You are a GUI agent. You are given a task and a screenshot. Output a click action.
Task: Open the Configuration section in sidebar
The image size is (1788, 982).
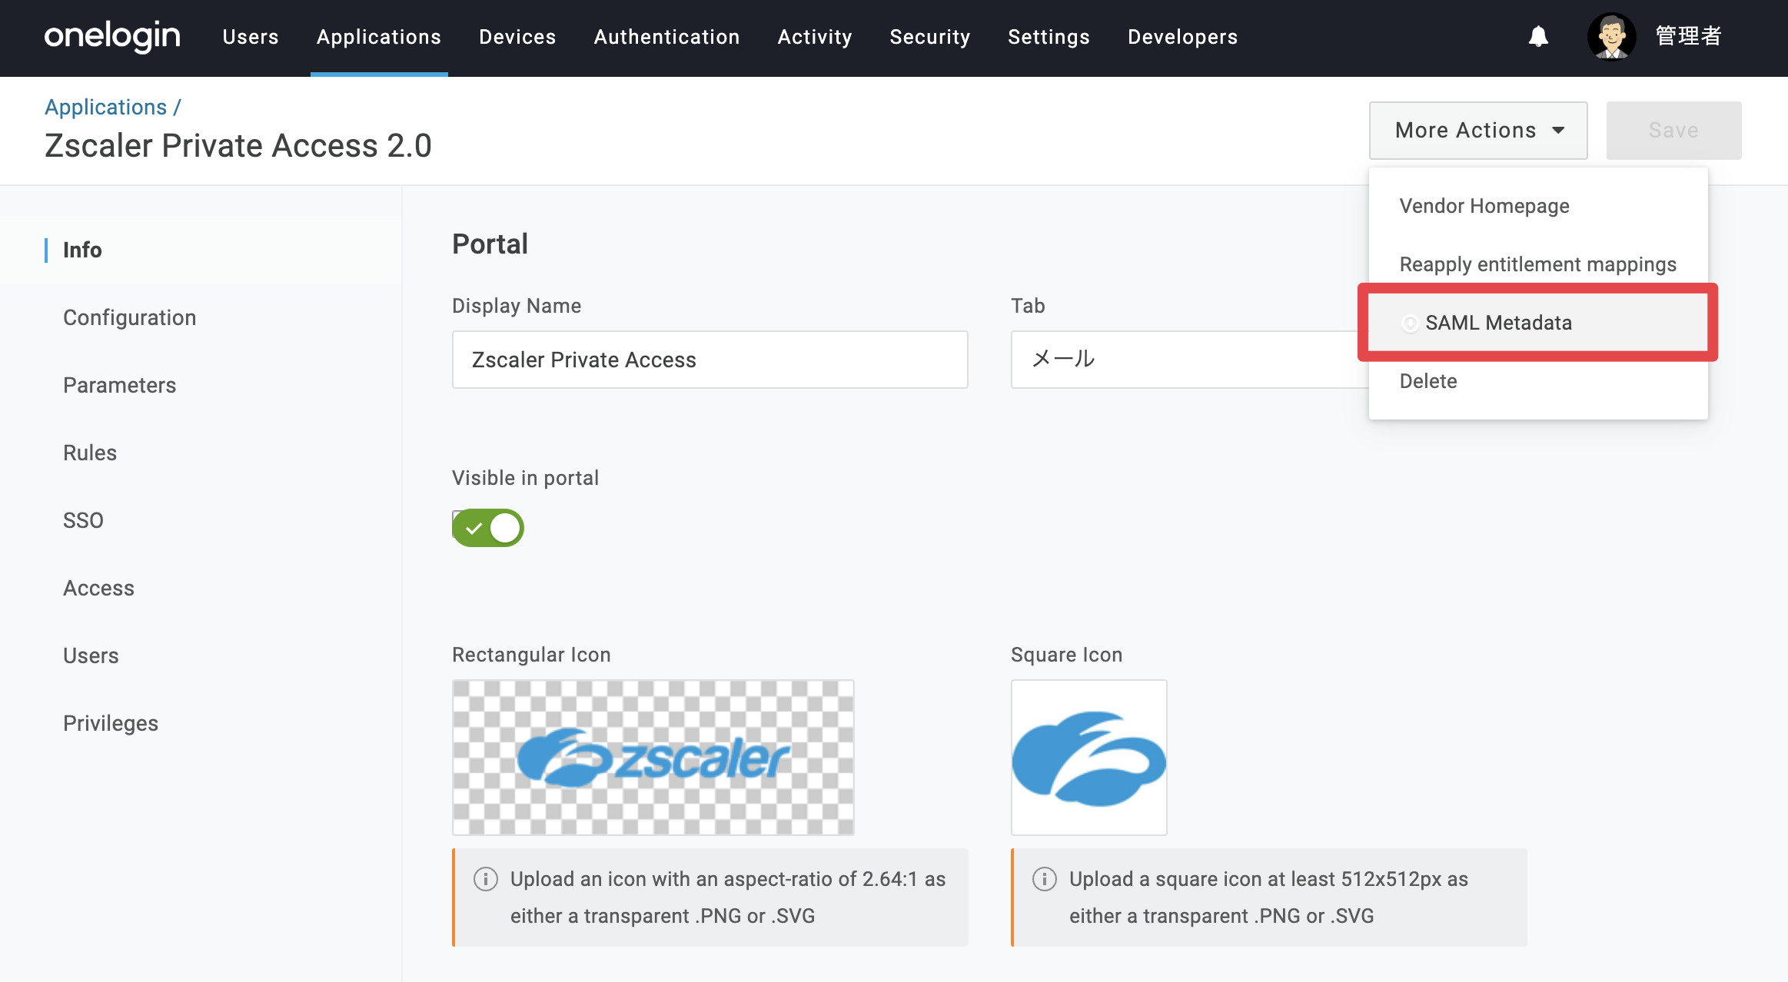[129, 317]
